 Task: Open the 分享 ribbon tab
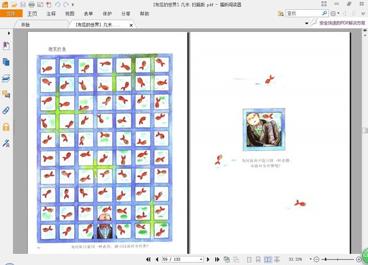coord(126,13)
